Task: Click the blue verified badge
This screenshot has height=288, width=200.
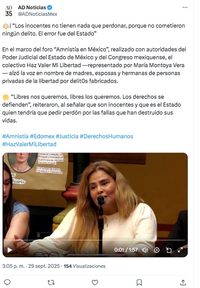Action: [x=50, y=7]
